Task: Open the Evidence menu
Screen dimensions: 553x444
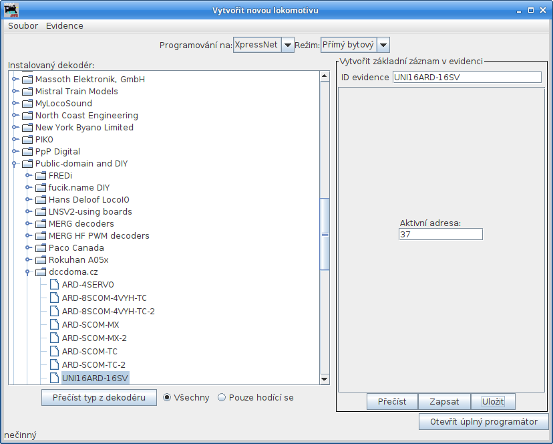Action: (x=65, y=26)
